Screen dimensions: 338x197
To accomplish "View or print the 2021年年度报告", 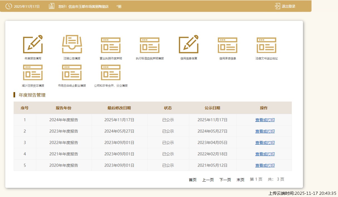I will (265, 154).
